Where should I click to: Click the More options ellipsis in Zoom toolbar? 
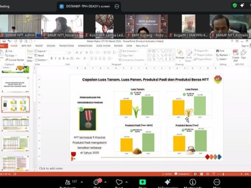point(217,182)
